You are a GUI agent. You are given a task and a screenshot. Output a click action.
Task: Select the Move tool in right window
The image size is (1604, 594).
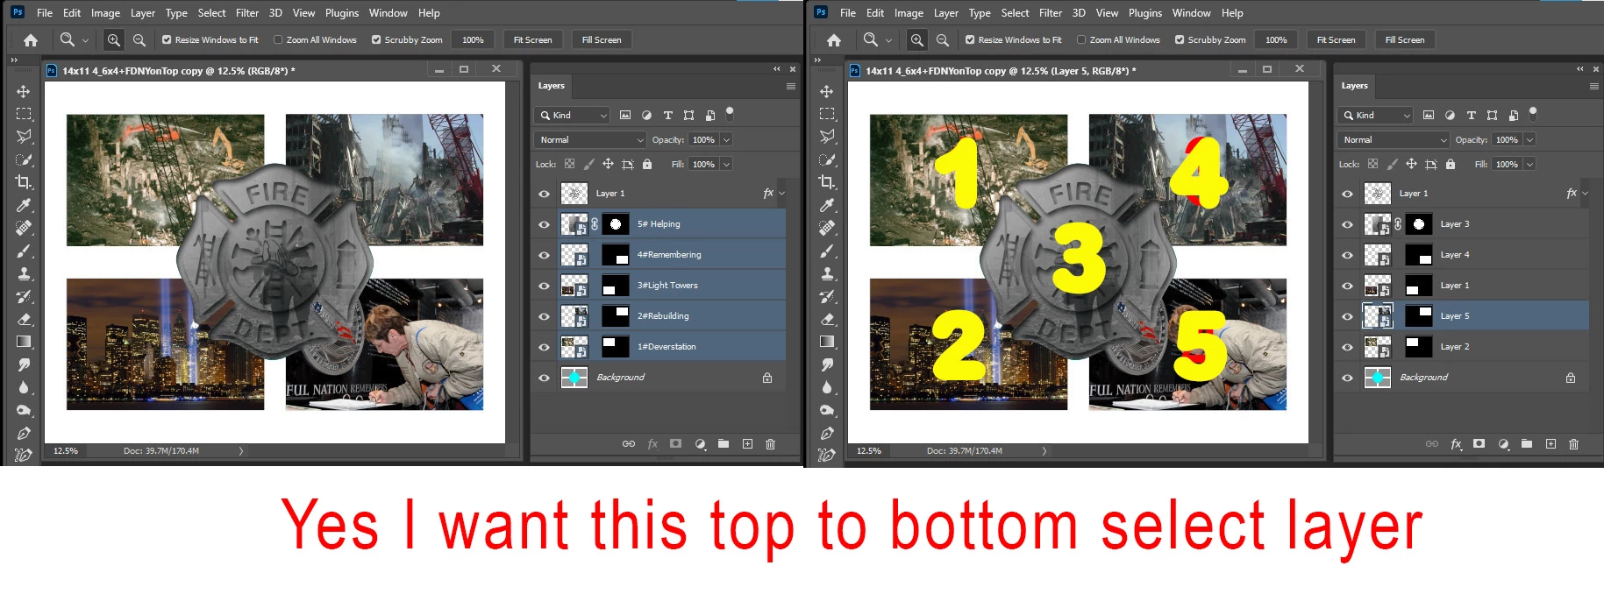tap(827, 91)
